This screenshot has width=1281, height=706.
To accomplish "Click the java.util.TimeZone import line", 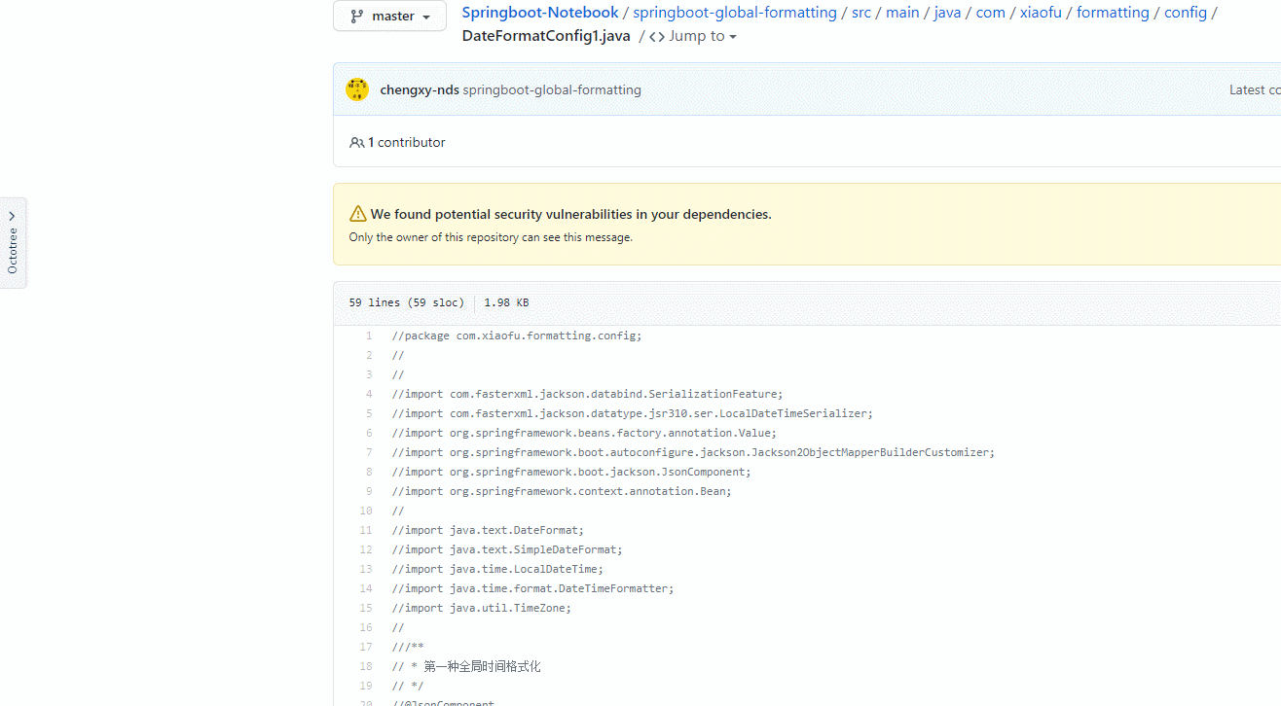I will 481,608.
